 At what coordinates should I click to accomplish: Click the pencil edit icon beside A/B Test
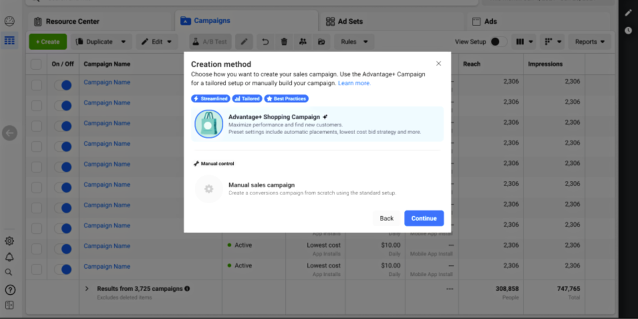click(244, 42)
